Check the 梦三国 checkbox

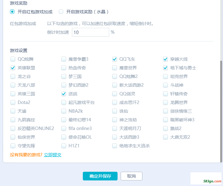(x=64, y=76)
